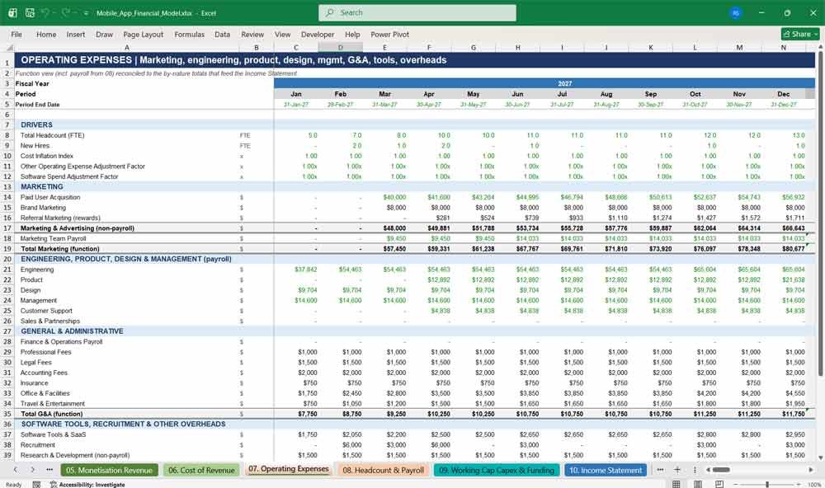Click the 2027 fiscal year header
This screenshot has height=488, width=825.
point(544,83)
